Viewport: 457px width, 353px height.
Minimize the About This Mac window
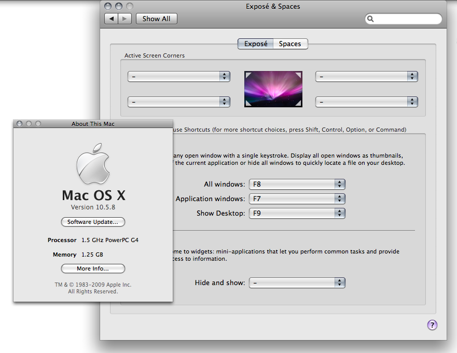(x=29, y=124)
